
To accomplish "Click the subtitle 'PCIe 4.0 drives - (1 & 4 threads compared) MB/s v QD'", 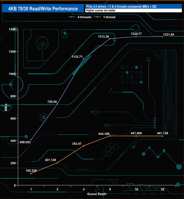I will [x=121, y=7].
